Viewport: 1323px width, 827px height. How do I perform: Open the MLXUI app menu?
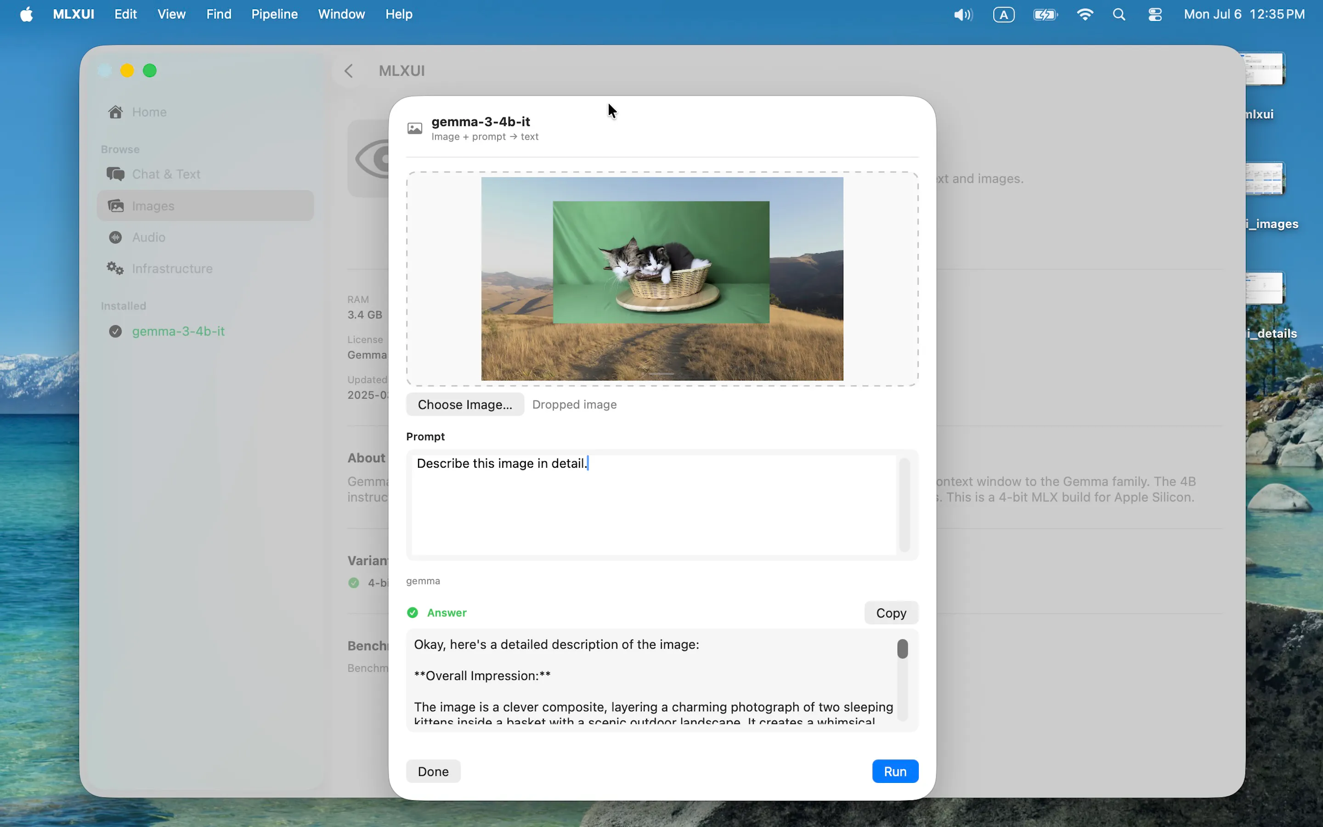[73, 14]
